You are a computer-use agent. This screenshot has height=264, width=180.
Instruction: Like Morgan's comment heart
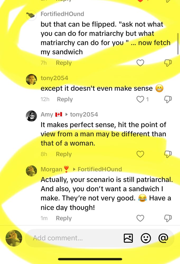140,218
